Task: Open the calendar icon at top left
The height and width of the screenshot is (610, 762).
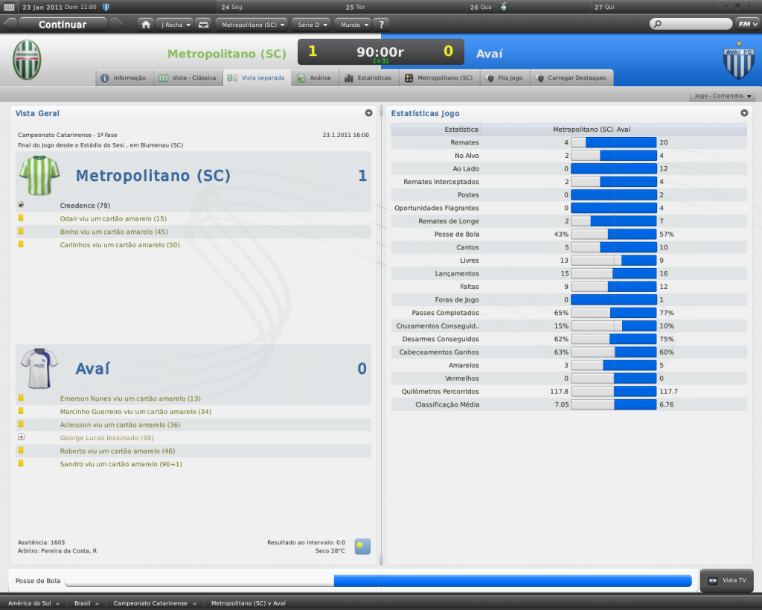Action: point(9,7)
